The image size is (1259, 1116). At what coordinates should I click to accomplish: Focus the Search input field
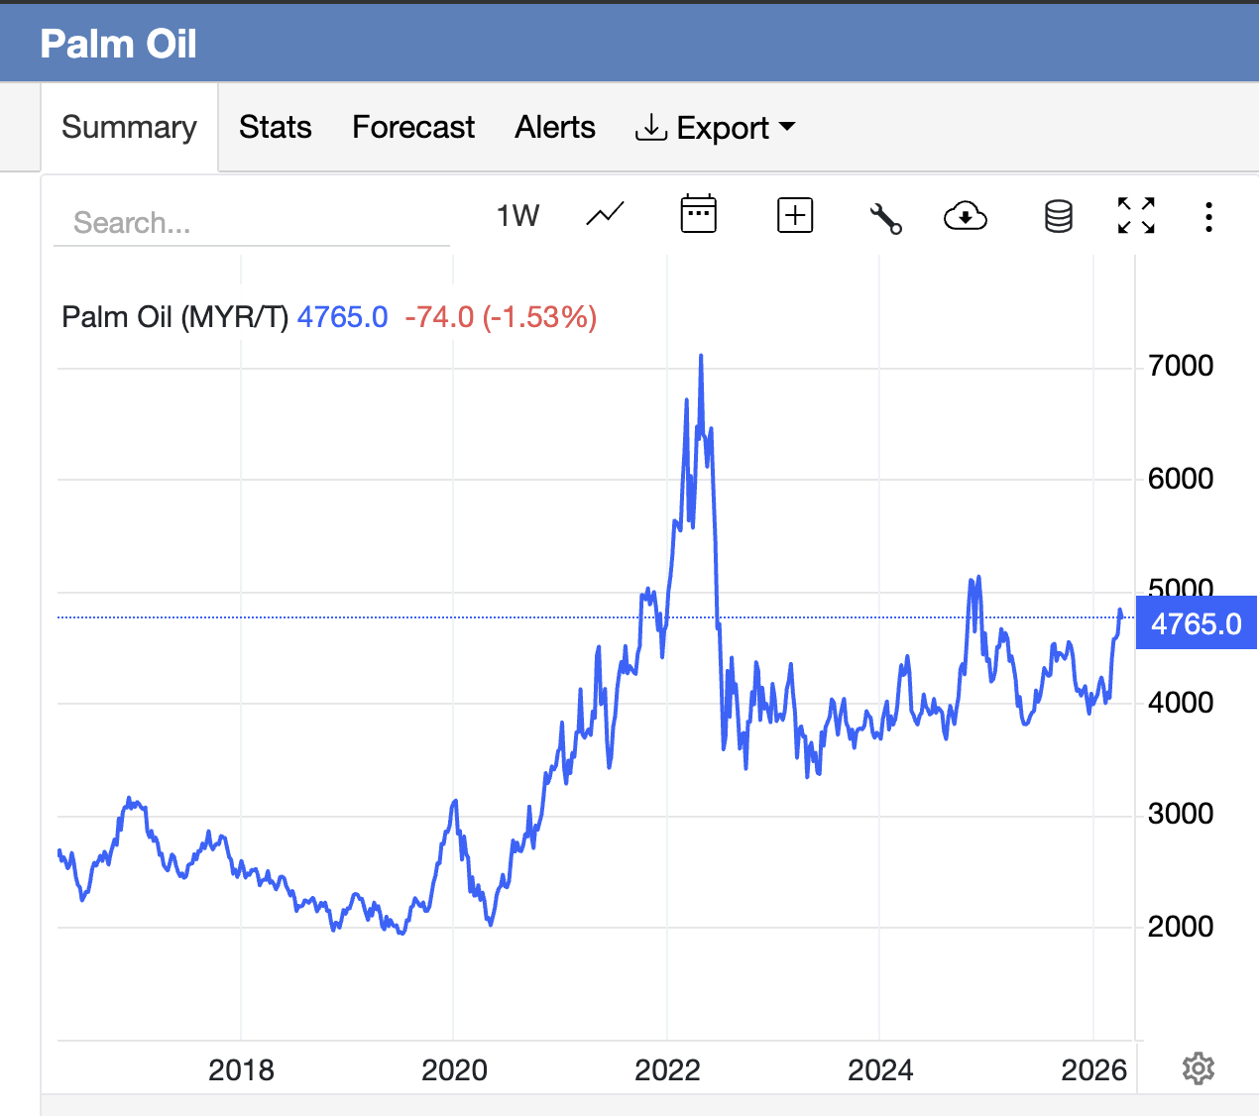(x=252, y=222)
